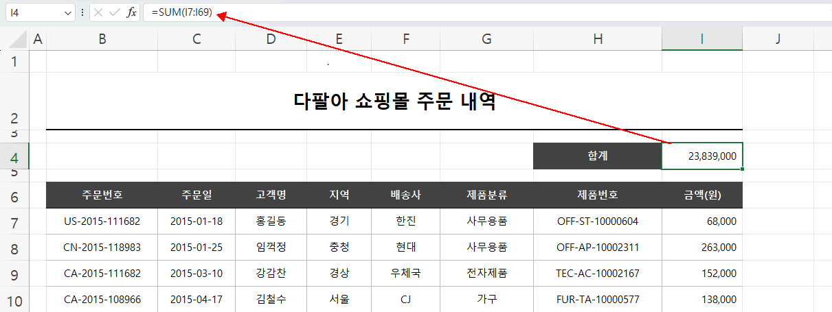Screen dimensions: 832x312
Task: Click the Cancel X formula icon
Action: (x=98, y=12)
